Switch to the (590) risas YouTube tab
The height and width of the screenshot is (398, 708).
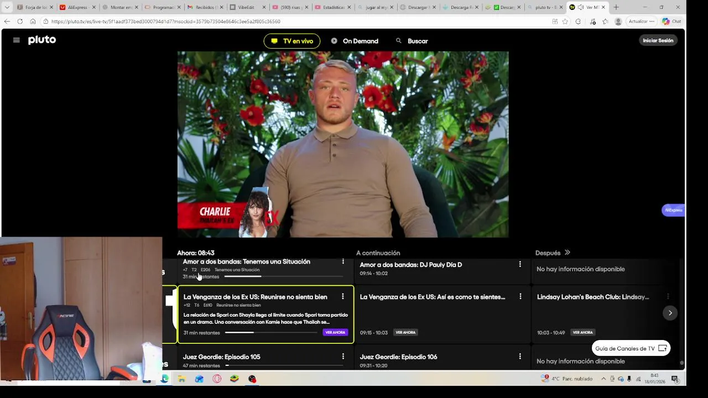pyautogui.click(x=289, y=7)
